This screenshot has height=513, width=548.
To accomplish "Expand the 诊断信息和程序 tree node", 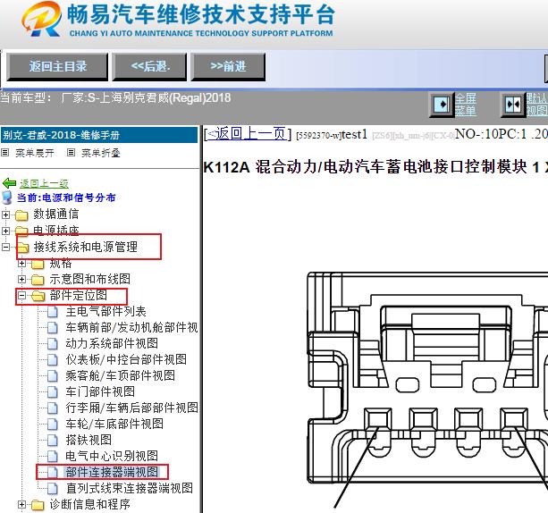I will [x=21, y=504].
